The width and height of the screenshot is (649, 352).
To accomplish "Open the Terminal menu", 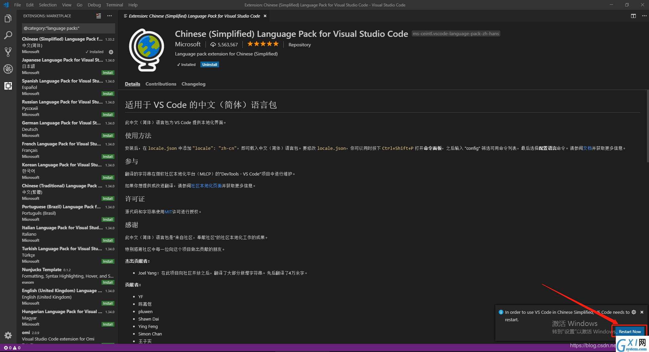I will tap(114, 5).
